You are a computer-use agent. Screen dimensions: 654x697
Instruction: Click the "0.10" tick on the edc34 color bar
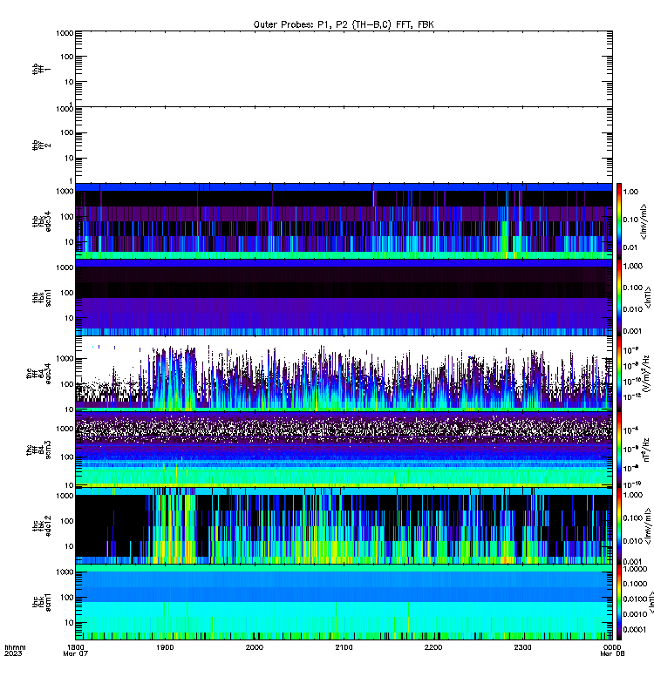(630, 220)
